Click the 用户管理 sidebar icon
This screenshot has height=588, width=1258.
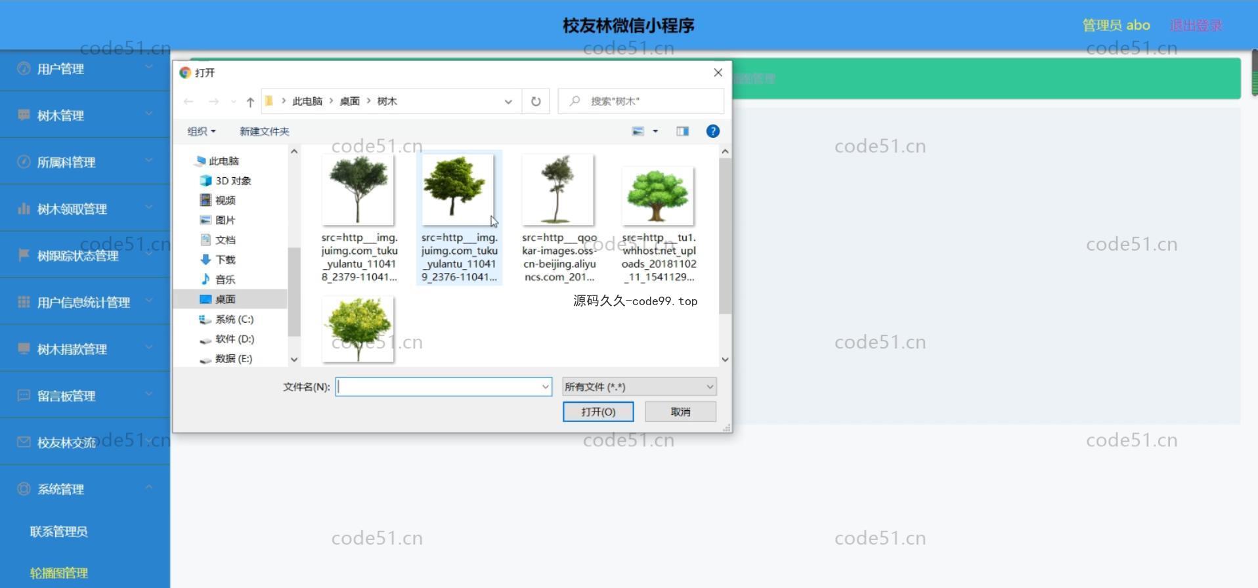(24, 68)
